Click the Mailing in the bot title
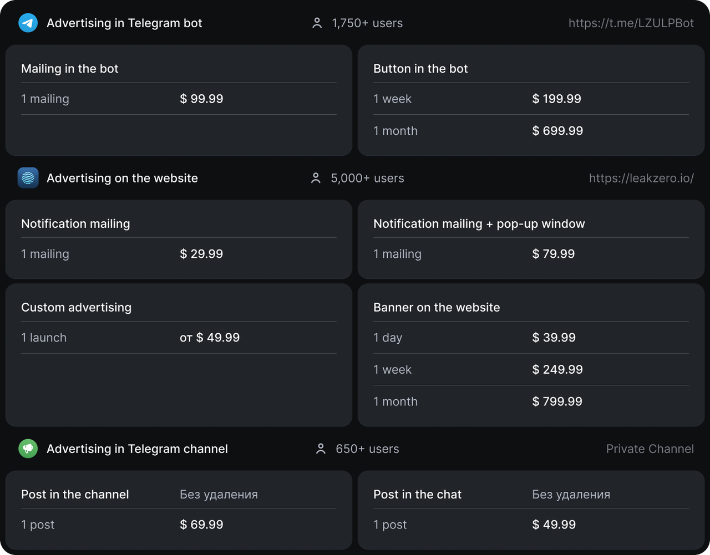The image size is (710, 555). [x=70, y=69]
